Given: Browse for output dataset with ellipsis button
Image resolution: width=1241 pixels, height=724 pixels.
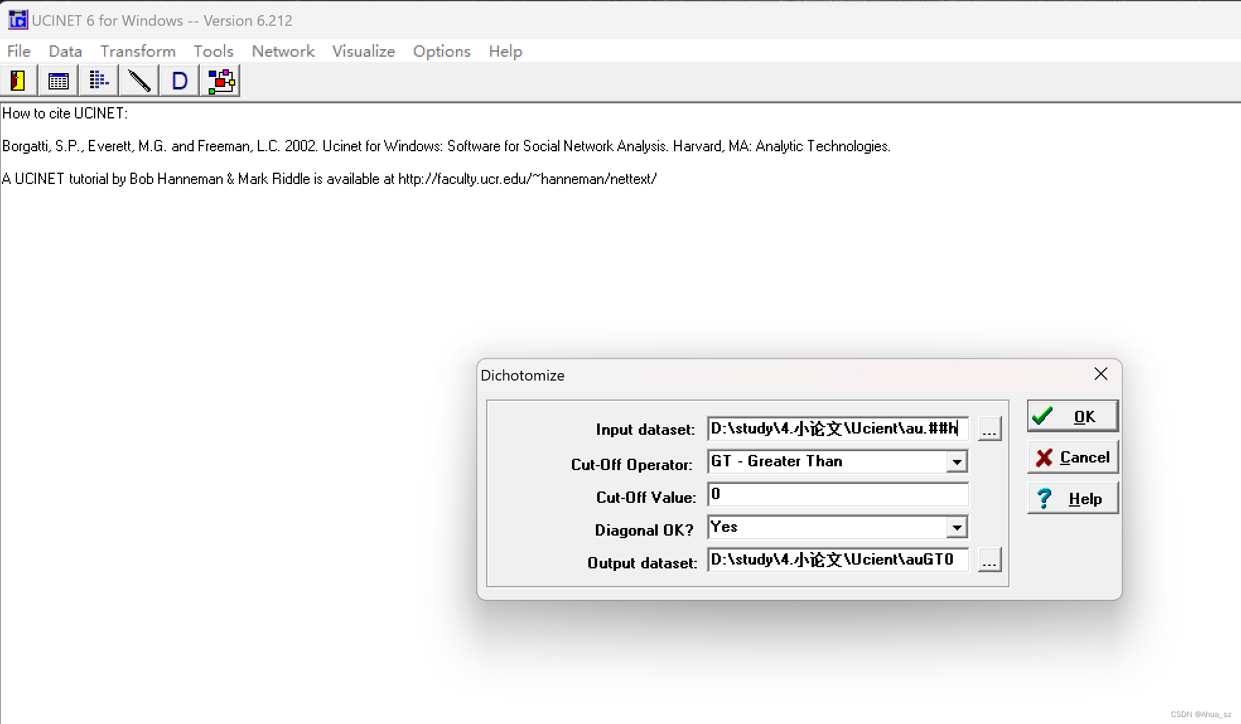Looking at the screenshot, I should (x=989, y=560).
